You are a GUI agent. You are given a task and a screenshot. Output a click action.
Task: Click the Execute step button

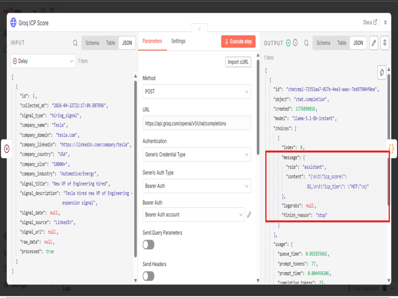click(238, 42)
